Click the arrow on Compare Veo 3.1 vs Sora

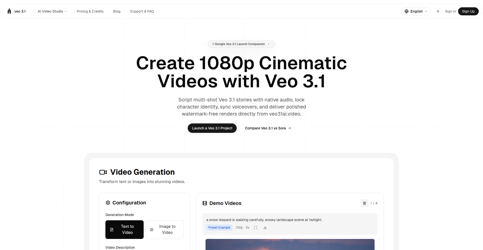290,128
